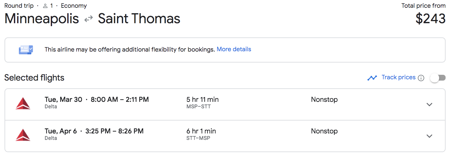Click the $243 total price

[x=430, y=19]
